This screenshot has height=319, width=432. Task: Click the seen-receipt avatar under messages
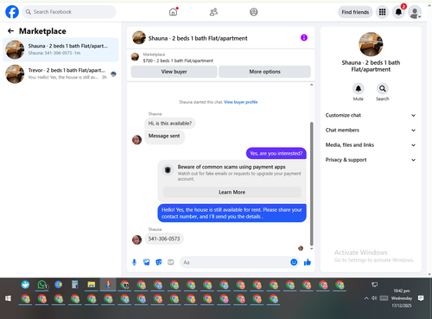point(301,248)
